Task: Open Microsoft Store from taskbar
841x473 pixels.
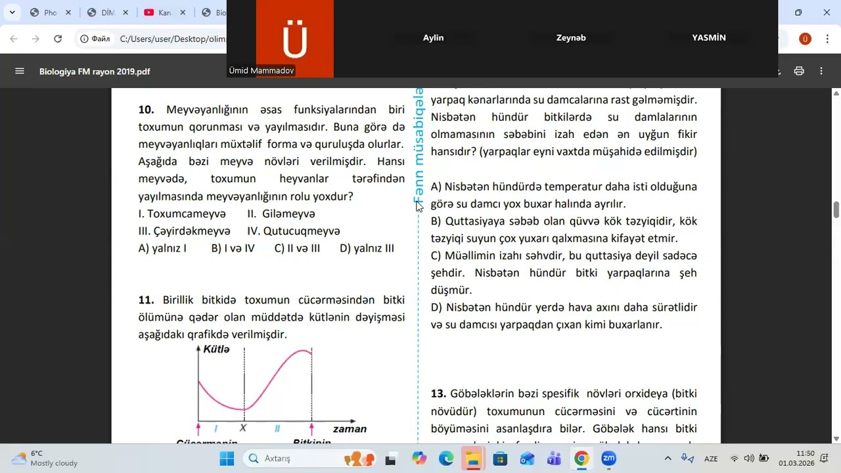Action: (500, 459)
